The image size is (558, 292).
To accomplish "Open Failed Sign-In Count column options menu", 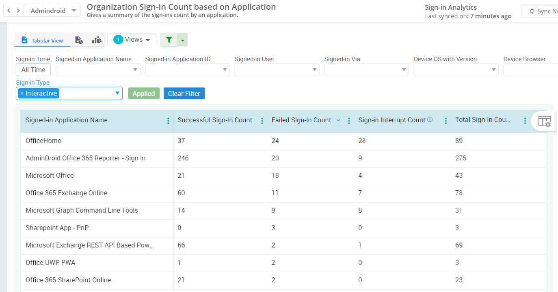I will [349, 121].
